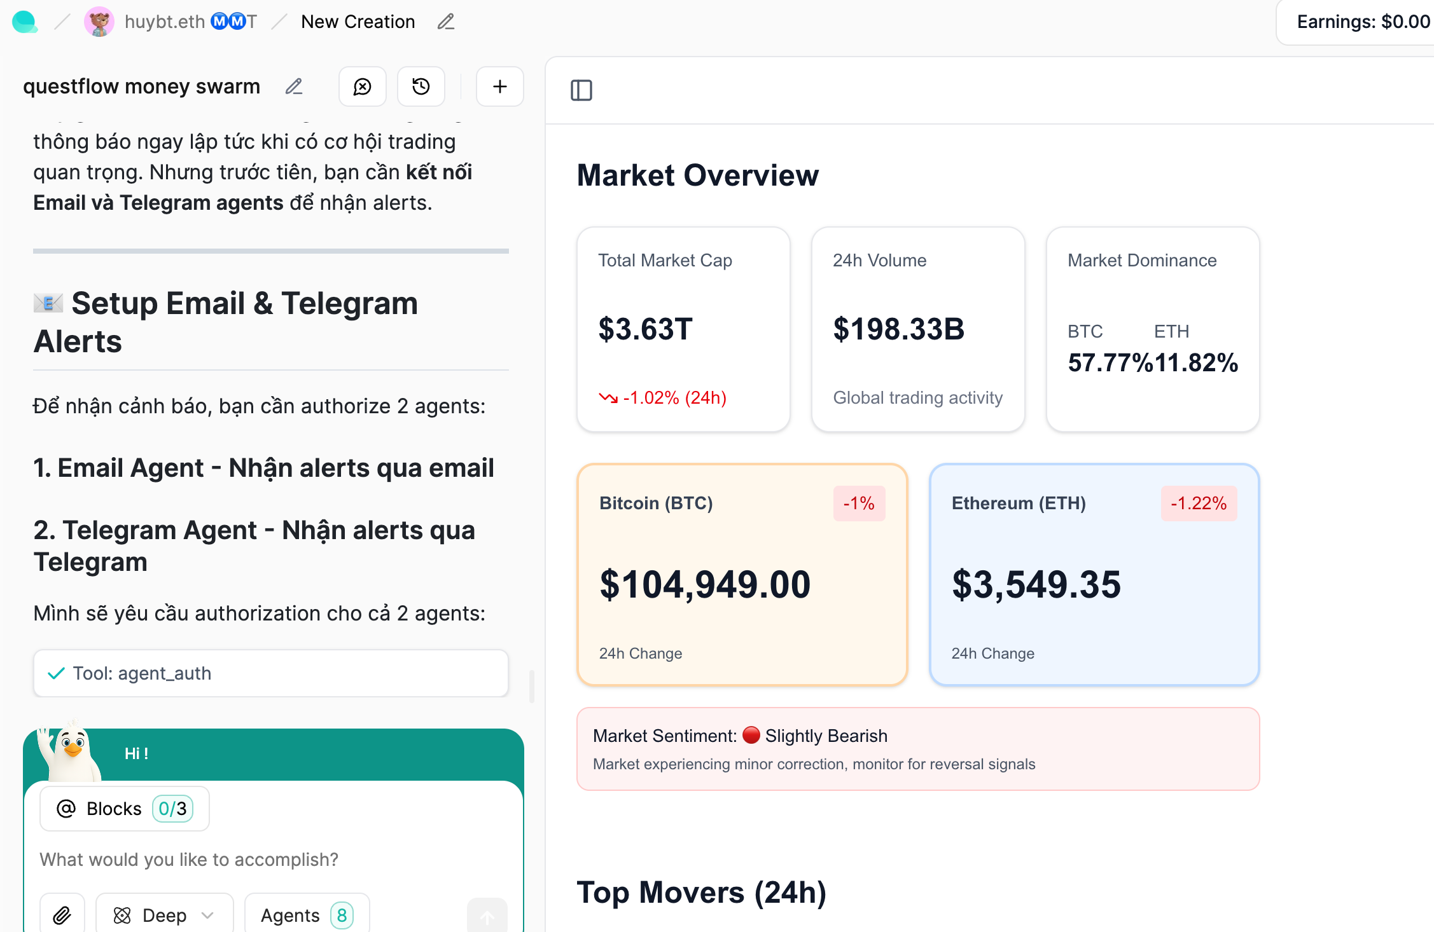This screenshot has height=932, width=1434.
Task: Click the Market Sentiment Slightly Bearish banner
Action: click(x=918, y=749)
